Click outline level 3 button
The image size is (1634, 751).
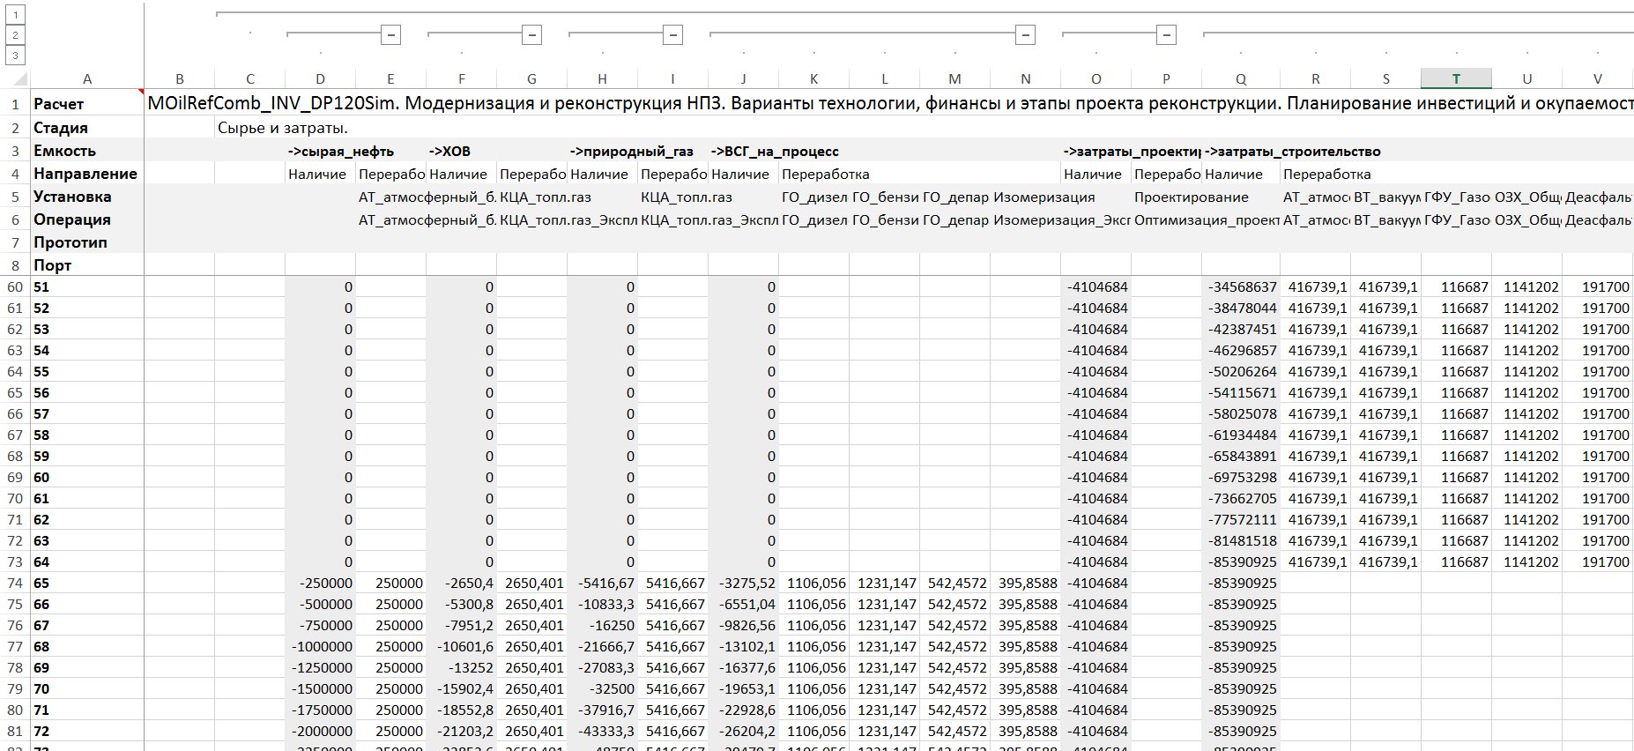point(15,56)
